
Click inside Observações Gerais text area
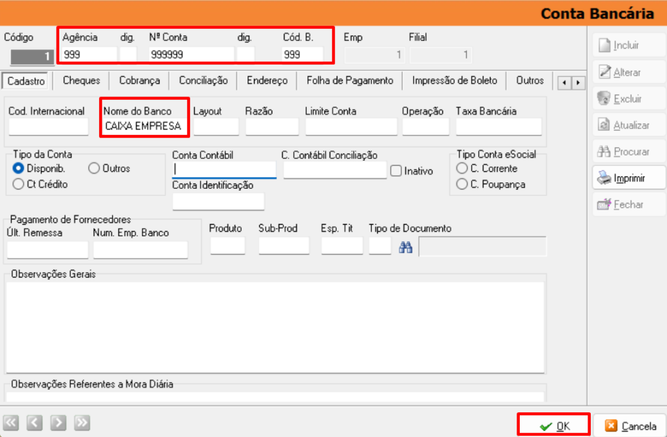pyautogui.click(x=275, y=327)
